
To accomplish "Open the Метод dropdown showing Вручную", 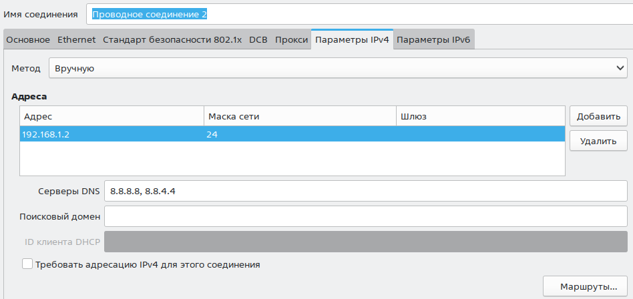I will pos(338,68).
